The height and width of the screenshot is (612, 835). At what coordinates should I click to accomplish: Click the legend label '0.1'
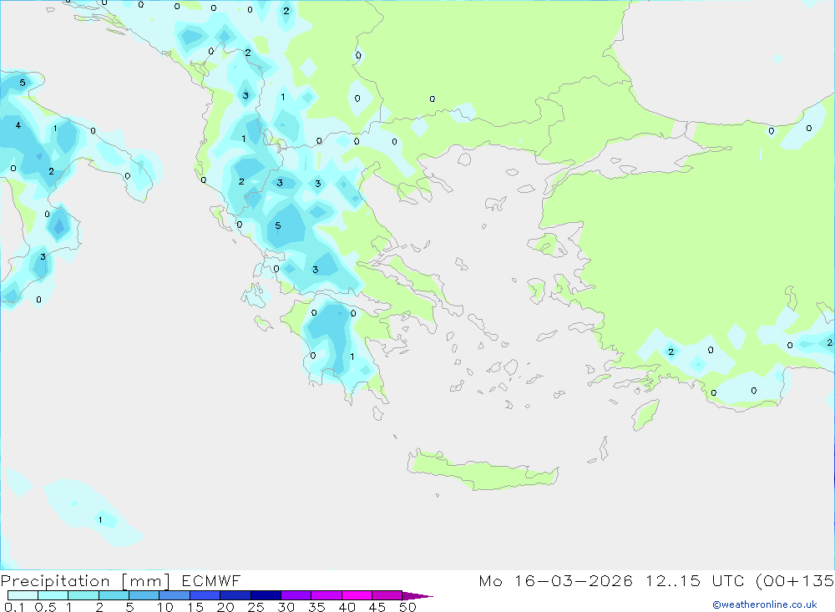14,607
